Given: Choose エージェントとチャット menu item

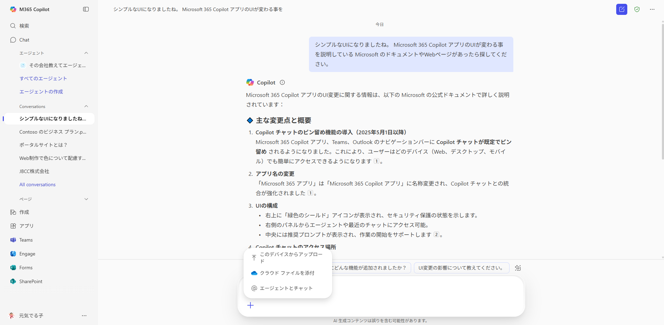Looking at the screenshot, I should pos(287,288).
